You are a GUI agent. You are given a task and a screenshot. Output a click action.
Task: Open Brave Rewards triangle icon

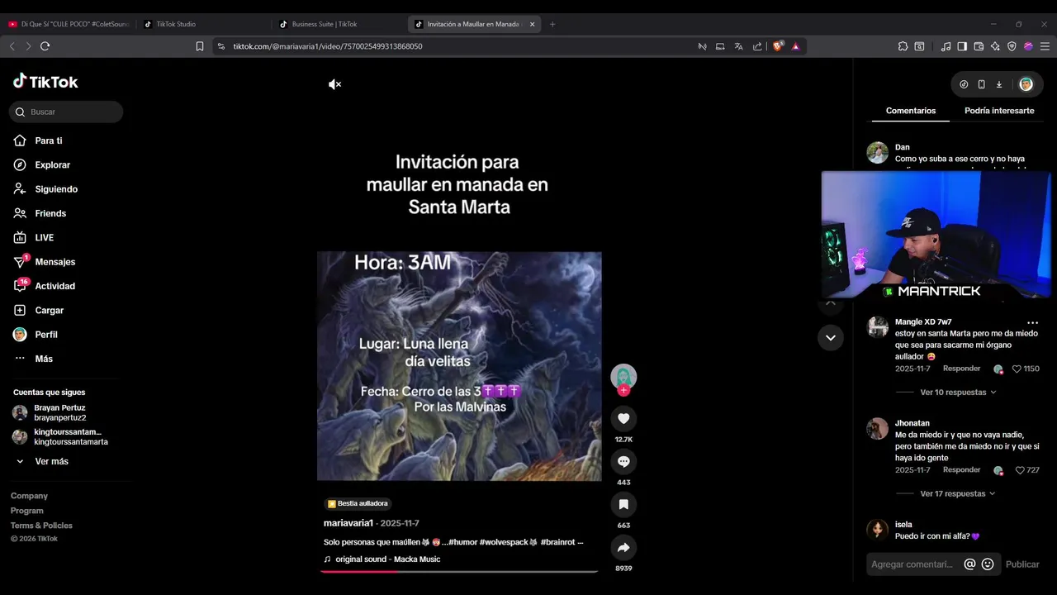[795, 46]
